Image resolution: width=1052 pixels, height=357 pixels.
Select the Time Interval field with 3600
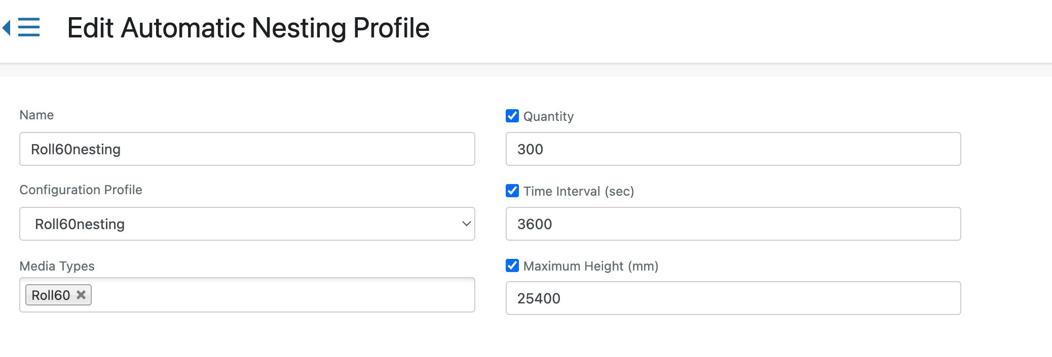click(733, 224)
